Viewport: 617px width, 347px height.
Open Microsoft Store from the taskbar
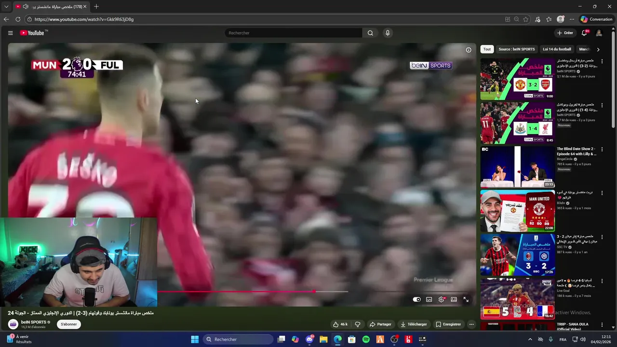[352, 339]
